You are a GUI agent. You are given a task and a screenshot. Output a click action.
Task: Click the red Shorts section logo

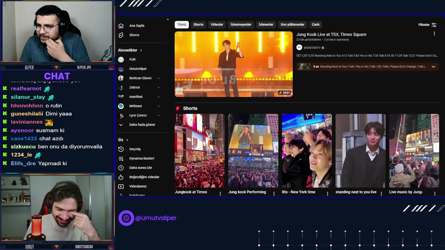pos(178,108)
